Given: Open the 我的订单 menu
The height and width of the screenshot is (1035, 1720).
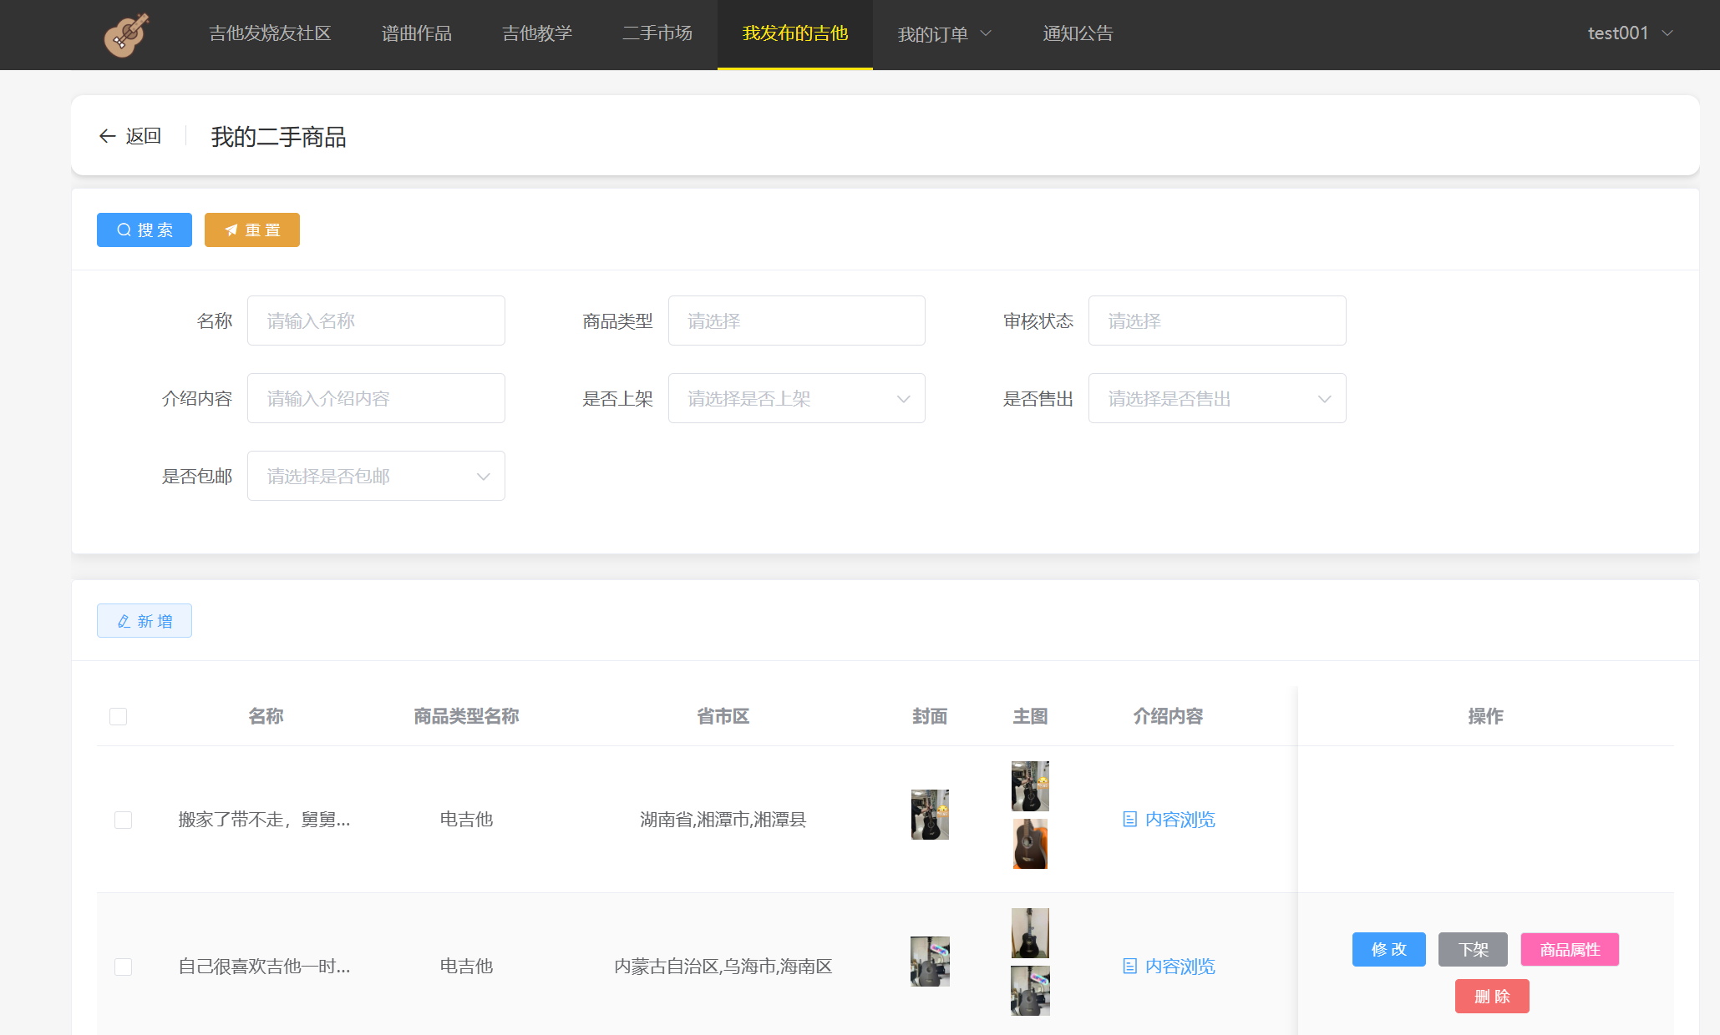Looking at the screenshot, I should [x=943, y=34].
